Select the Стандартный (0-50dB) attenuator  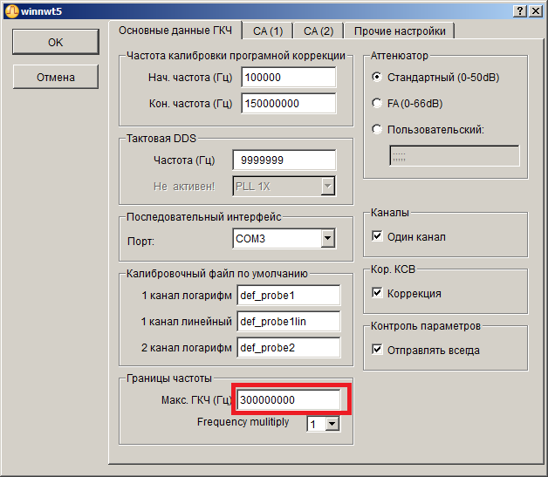[377, 77]
